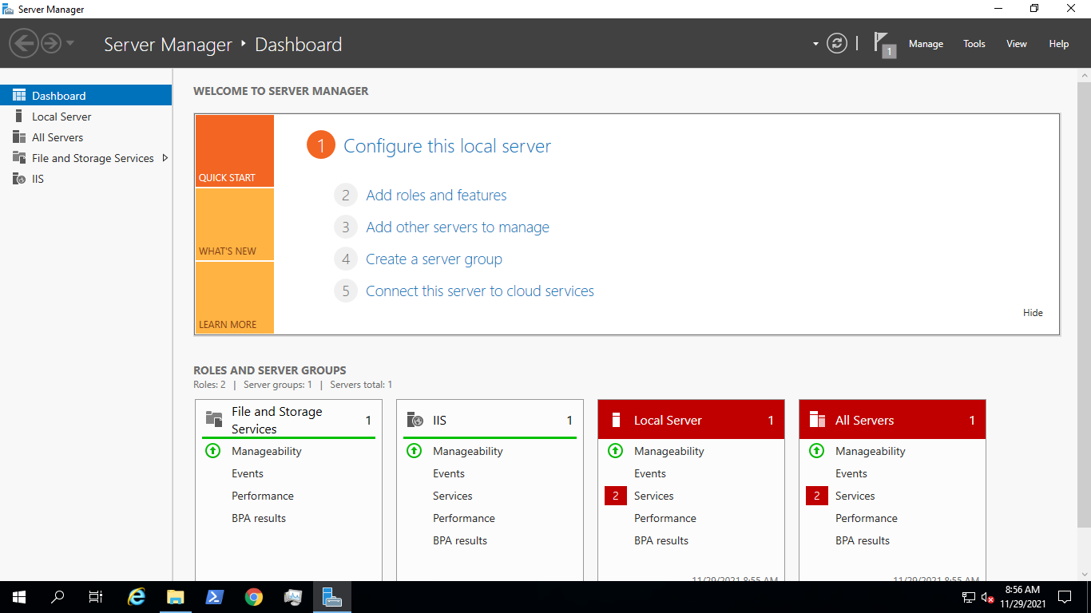Click the red Services alert badge in Local Server tile

pyautogui.click(x=615, y=496)
